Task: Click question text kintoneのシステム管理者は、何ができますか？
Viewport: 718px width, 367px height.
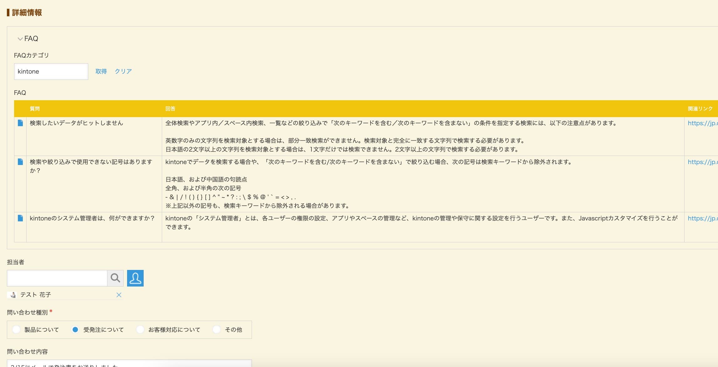Action: (x=92, y=218)
